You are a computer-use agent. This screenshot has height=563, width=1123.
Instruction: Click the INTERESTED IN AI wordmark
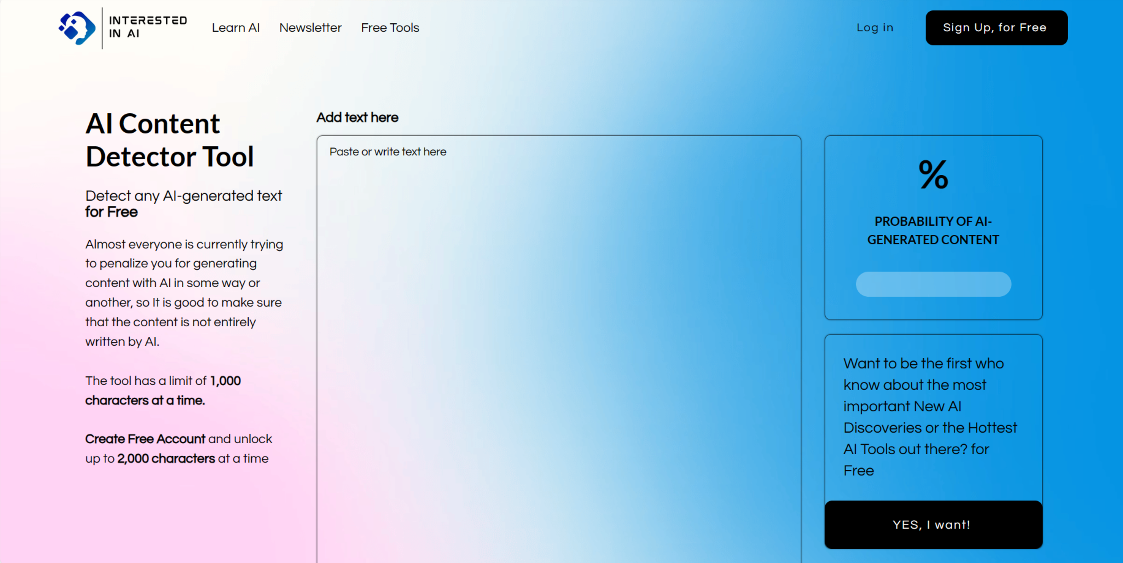[x=147, y=27]
